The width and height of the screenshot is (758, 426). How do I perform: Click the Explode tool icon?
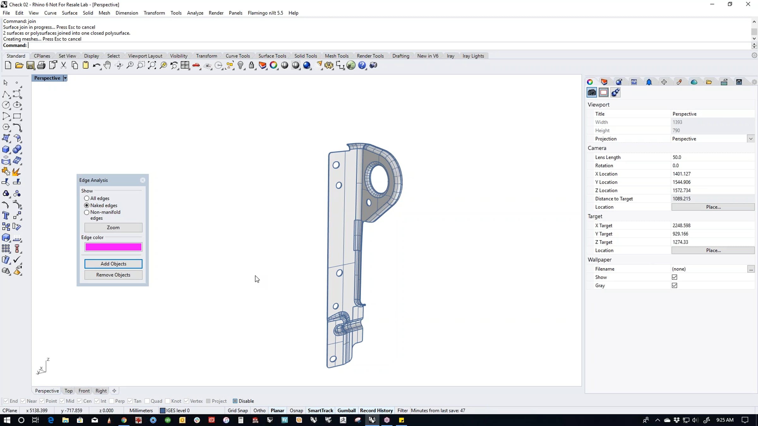pyautogui.click(x=16, y=172)
